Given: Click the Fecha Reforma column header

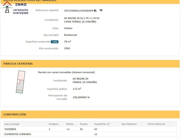Looking at the screenshot, I should (x=156, y=124).
